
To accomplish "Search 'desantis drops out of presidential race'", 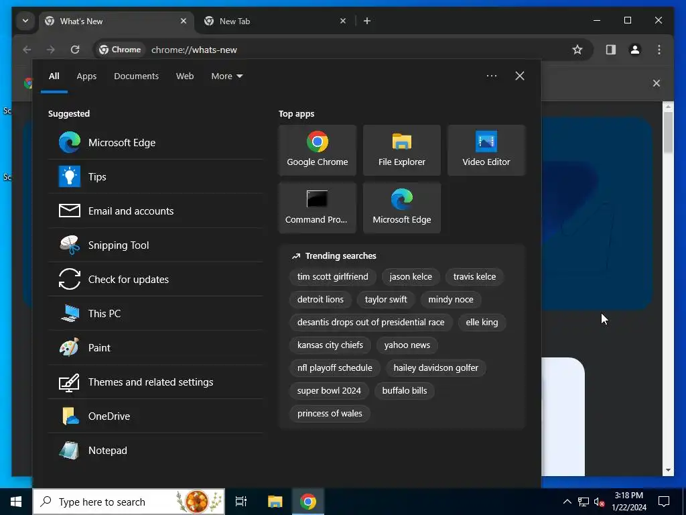I will (370, 323).
